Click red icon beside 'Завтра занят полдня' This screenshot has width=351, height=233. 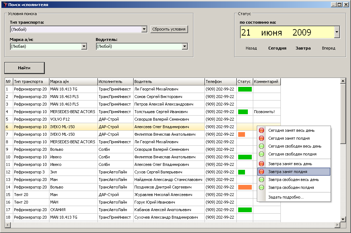tap(261, 172)
